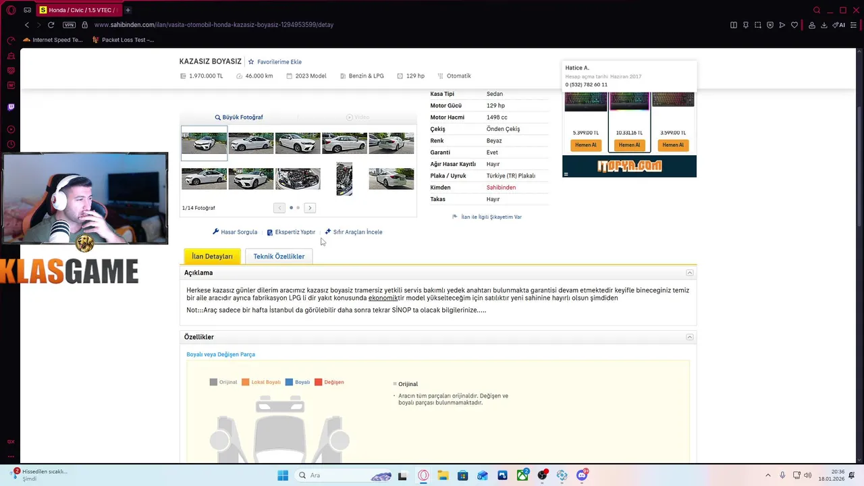
Task: Select the narrow vertical photo thumbnail
Action: (x=344, y=179)
